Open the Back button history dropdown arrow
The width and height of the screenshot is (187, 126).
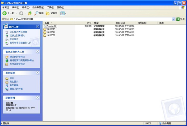[16, 13]
